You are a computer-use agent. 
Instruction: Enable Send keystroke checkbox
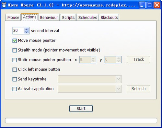[15, 79]
